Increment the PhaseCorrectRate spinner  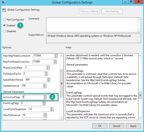click(x=48, y=67)
